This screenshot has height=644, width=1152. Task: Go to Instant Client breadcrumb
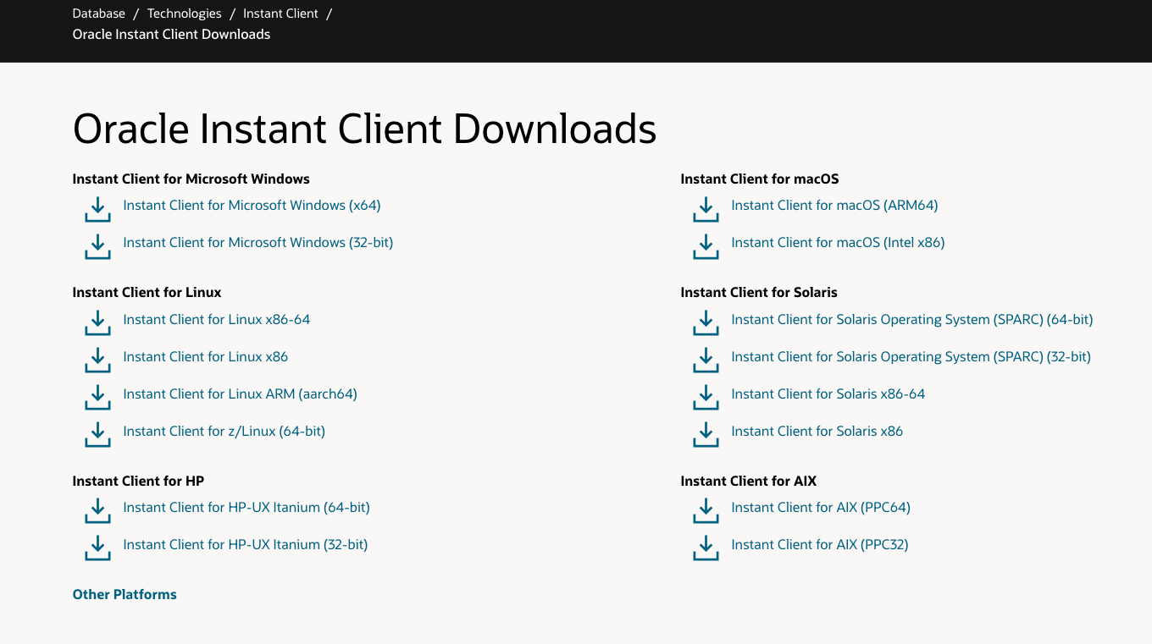(281, 14)
